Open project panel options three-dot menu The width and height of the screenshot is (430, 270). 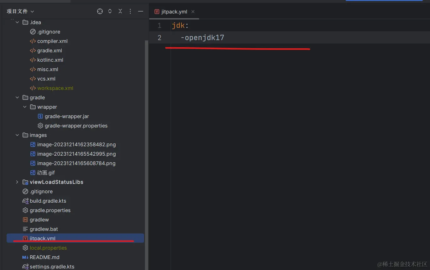tap(130, 11)
